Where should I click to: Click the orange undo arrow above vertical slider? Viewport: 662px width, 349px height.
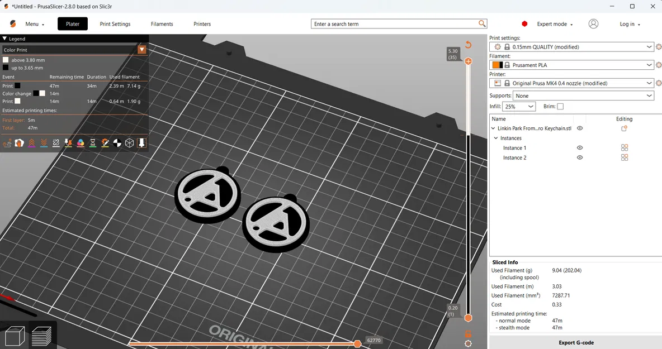coord(468,45)
